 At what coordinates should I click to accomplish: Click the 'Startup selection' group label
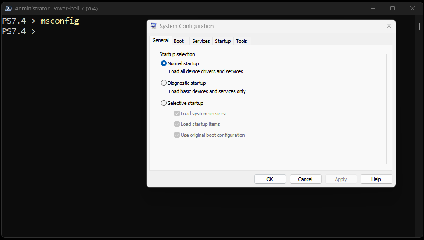177,54
